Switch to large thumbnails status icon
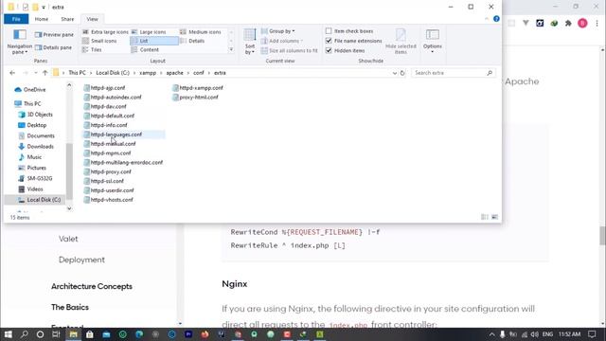The height and width of the screenshot is (341, 606). 494,217
